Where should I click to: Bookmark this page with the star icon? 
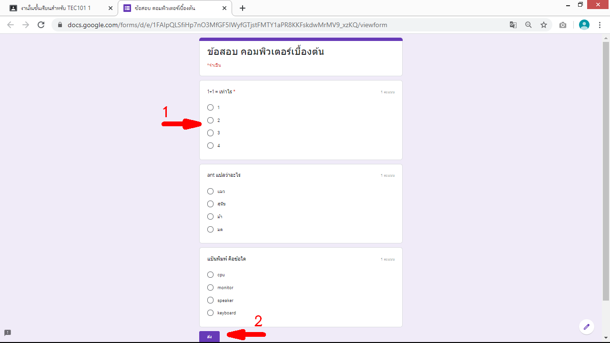[x=544, y=25]
